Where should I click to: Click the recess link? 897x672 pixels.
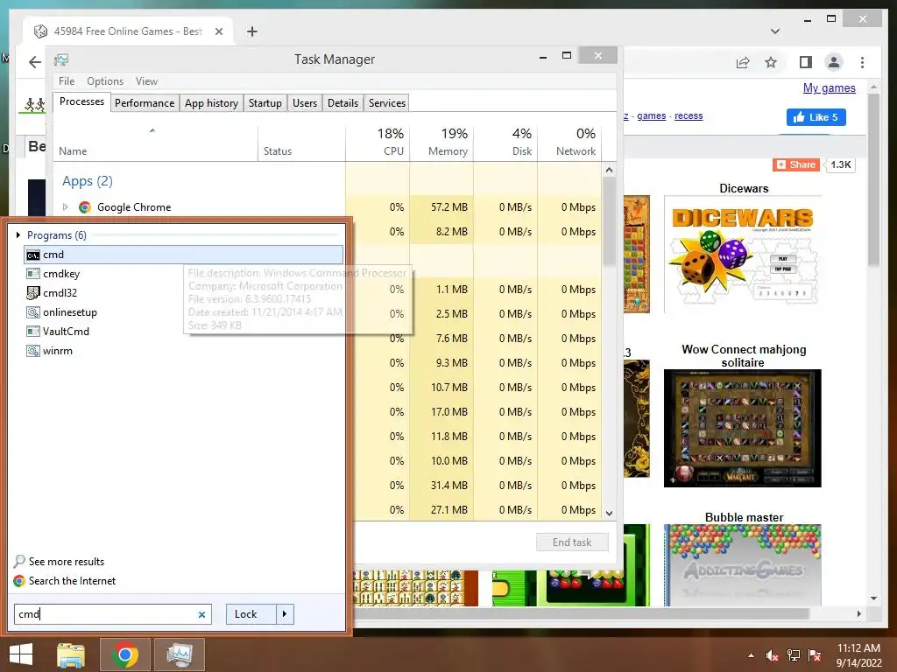[x=689, y=116]
